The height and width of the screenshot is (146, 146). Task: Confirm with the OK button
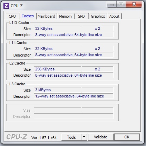[127, 137]
